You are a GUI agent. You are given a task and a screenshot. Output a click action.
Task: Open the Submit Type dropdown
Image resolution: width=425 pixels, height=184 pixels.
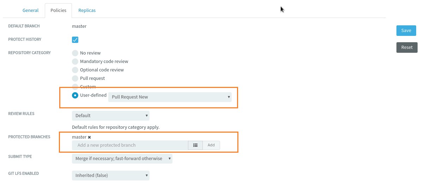pyautogui.click(x=122, y=159)
